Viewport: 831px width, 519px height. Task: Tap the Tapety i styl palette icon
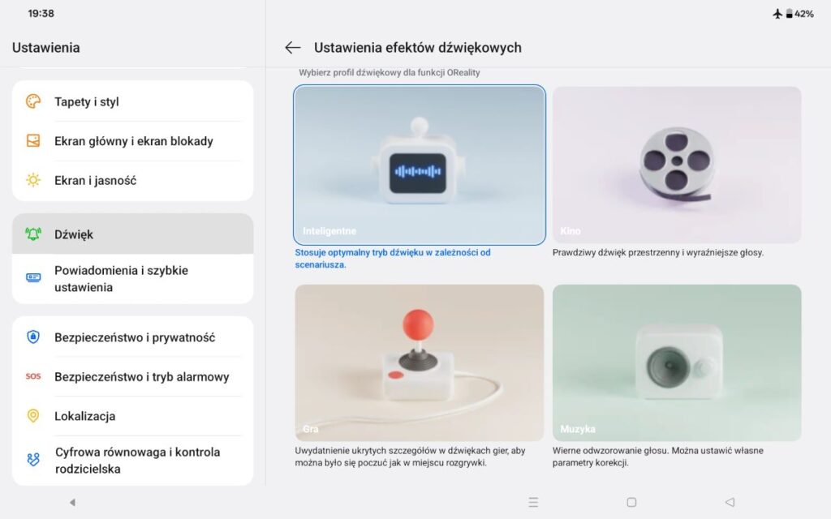(33, 101)
